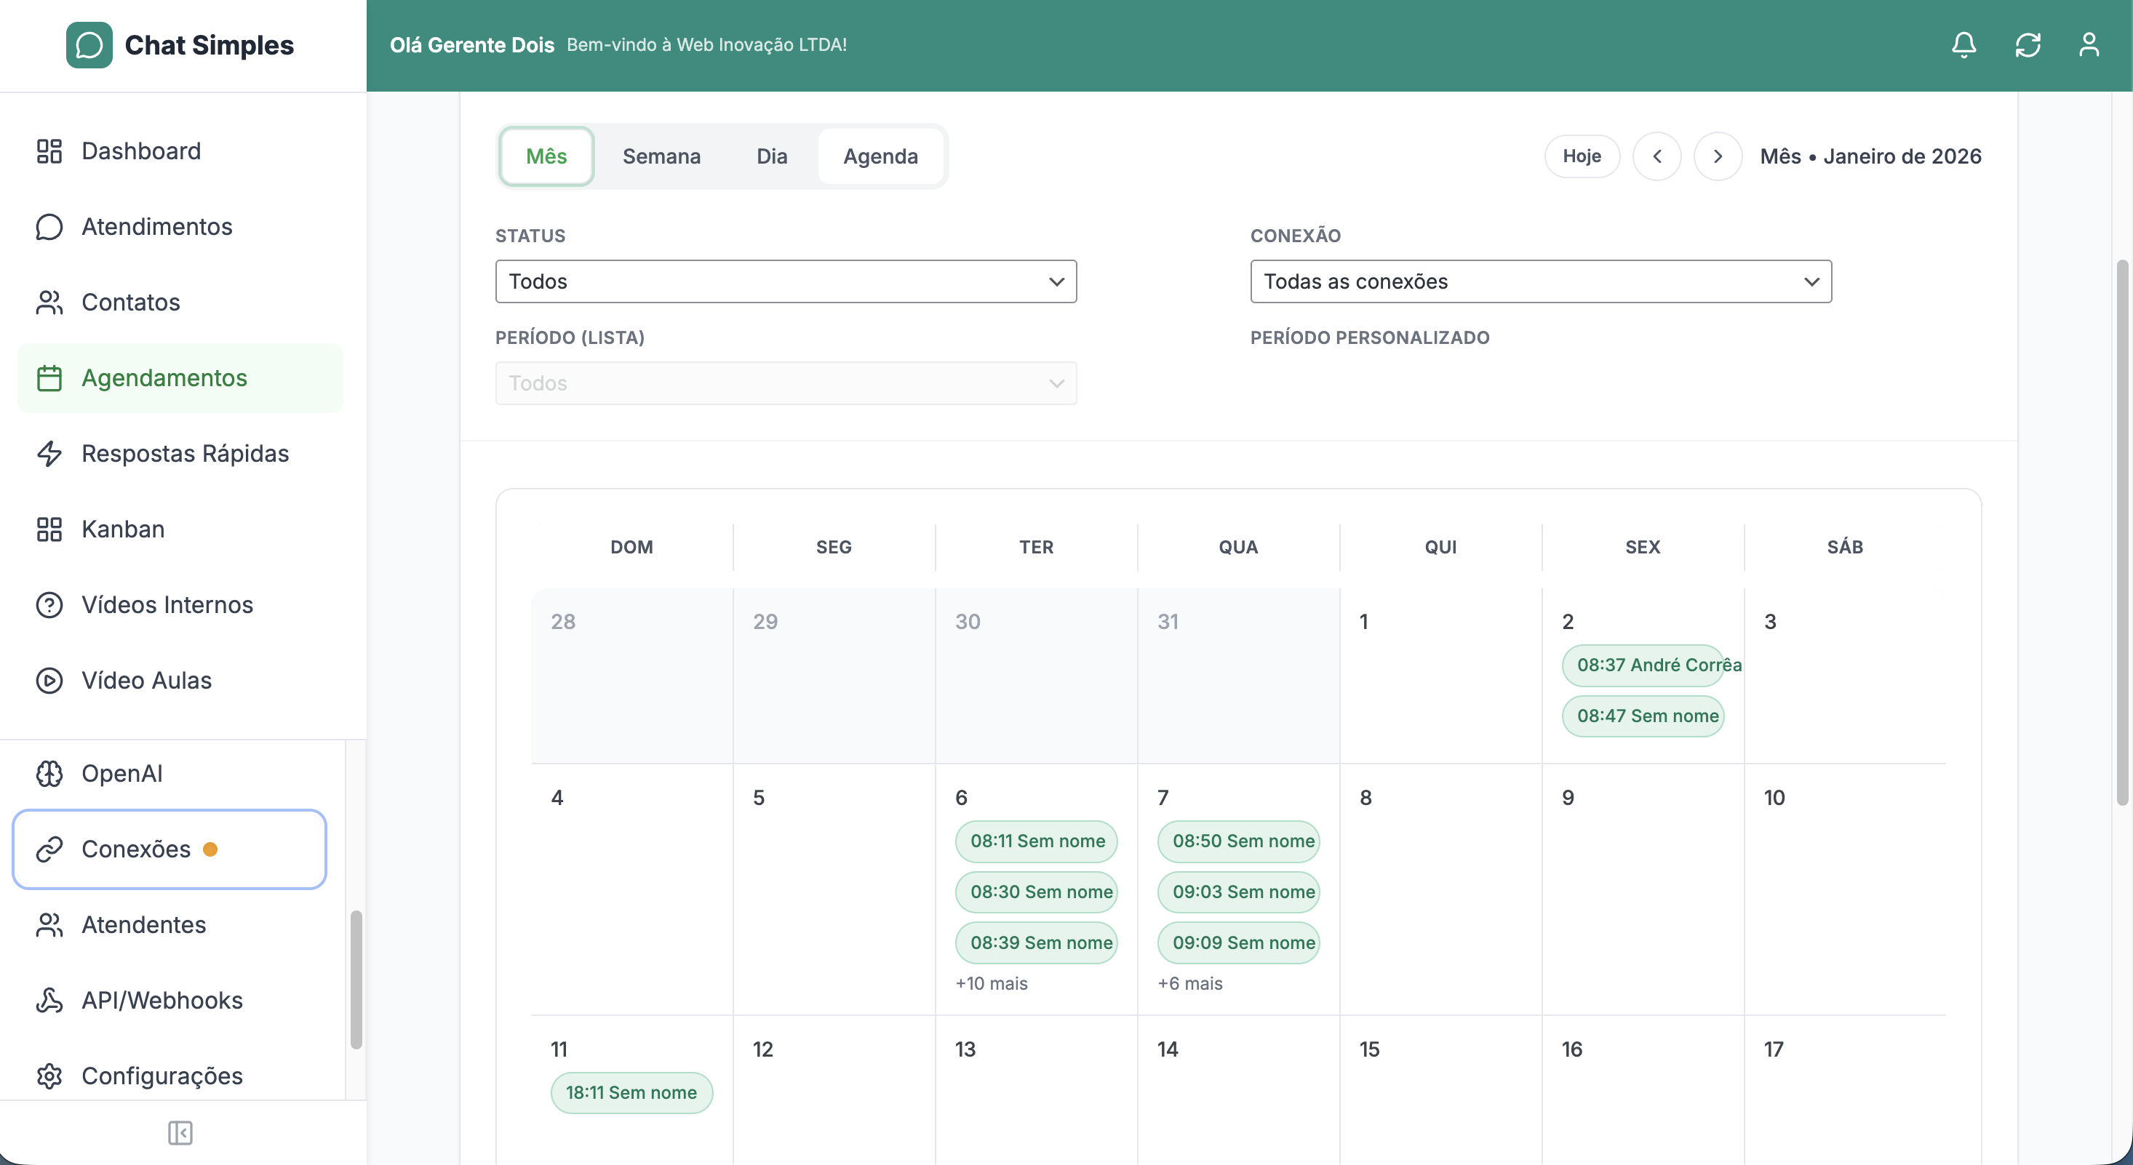The image size is (2133, 1165).
Task: Collapse the sidebar with the bottom icon
Action: click(180, 1134)
